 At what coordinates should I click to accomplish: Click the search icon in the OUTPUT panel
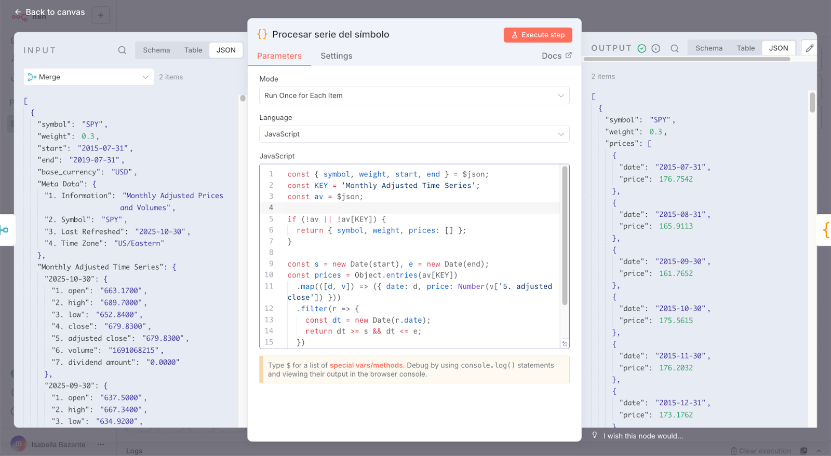pos(675,48)
